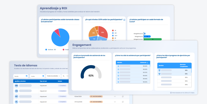The height and width of the screenshot is (104, 207).
Task: Click the Hasta date input field
Action: pyautogui.click(x=37, y=76)
